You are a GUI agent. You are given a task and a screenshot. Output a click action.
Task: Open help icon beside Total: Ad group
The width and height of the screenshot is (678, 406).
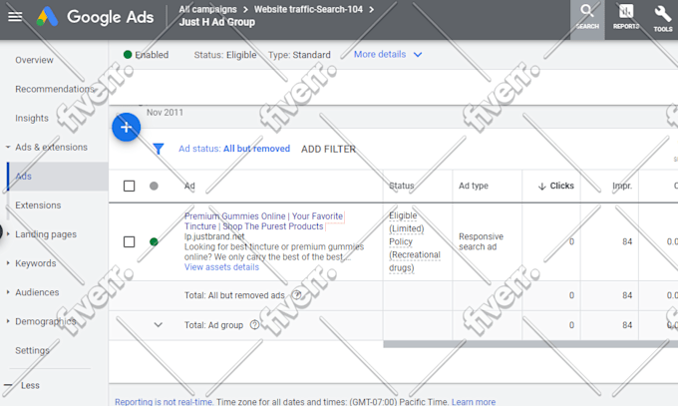[254, 325]
